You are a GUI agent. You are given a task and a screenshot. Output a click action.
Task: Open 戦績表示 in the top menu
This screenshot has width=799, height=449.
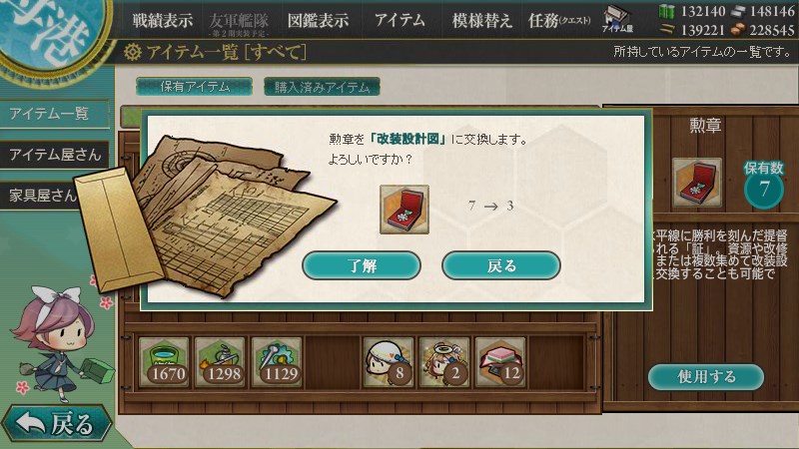pyautogui.click(x=163, y=20)
